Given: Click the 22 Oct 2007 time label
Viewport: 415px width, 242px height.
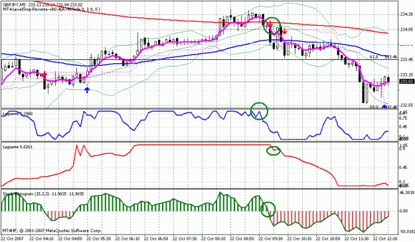Looking at the screenshot, I should click(x=12, y=239).
